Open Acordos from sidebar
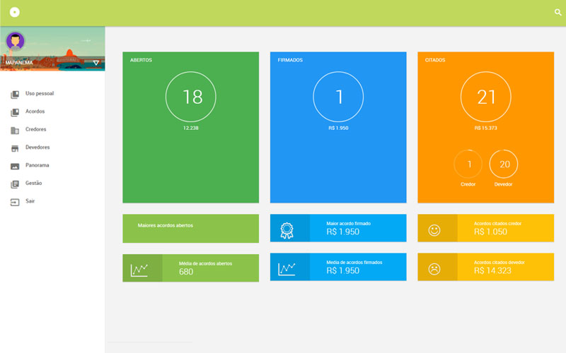The width and height of the screenshot is (566, 353). click(35, 112)
